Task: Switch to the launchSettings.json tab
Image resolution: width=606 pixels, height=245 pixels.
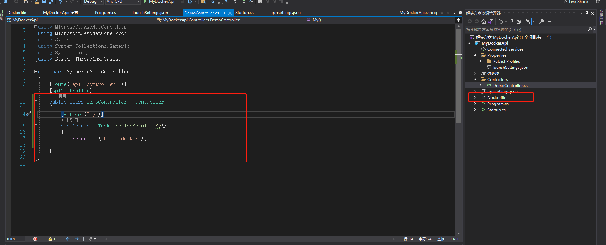Action: [x=150, y=13]
